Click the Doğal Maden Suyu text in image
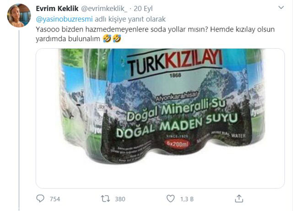The image size is (293, 211). (177, 125)
